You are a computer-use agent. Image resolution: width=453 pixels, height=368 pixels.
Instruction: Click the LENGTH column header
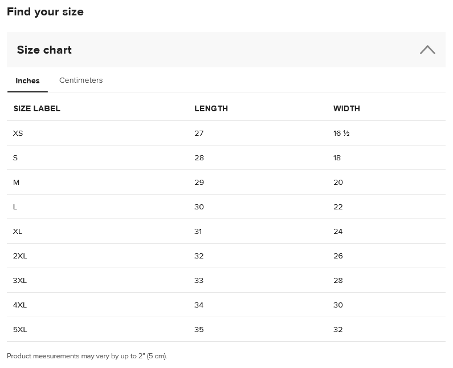[211, 108]
